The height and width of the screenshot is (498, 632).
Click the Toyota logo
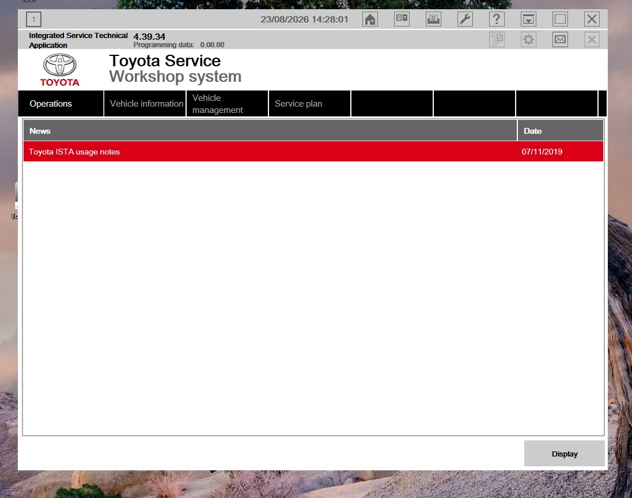coord(60,70)
